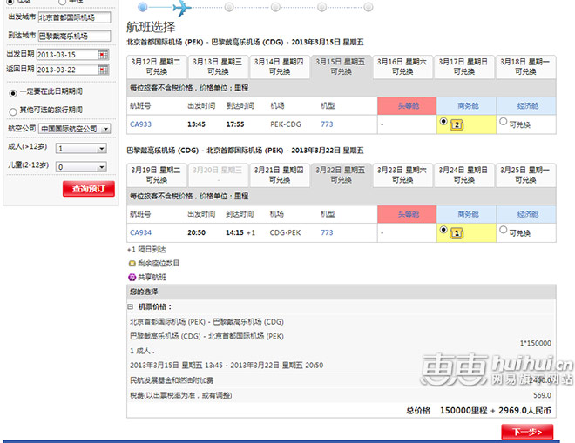Click the outbound economy class header cell
Image resolution: width=575 pixels, height=443 pixels.
point(526,106)
